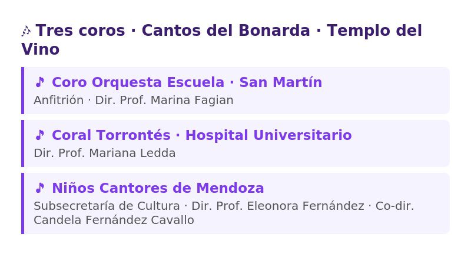
Task: Click the Tres coros main heading
Action: tap(222, 39)
